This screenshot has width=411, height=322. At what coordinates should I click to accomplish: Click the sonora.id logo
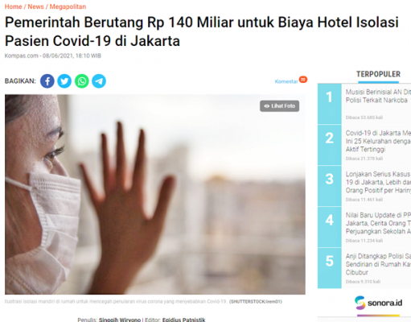click(378, 303)
